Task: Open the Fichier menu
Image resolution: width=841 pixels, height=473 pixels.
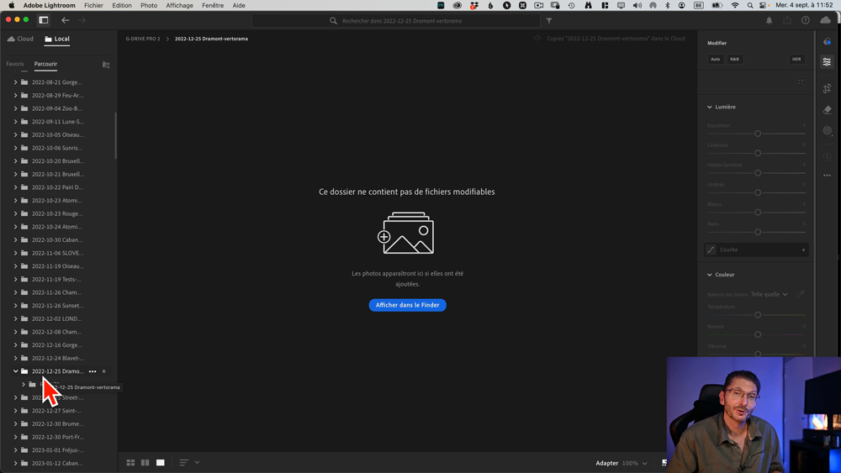Action: pyautogui.click(x=93, y=6)
